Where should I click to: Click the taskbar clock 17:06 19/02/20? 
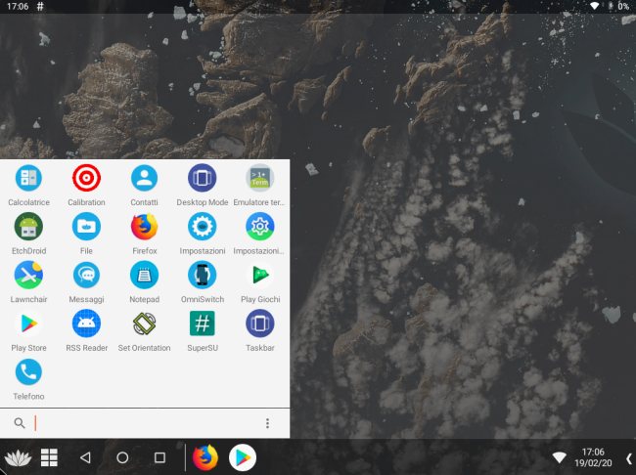point(593,457)
